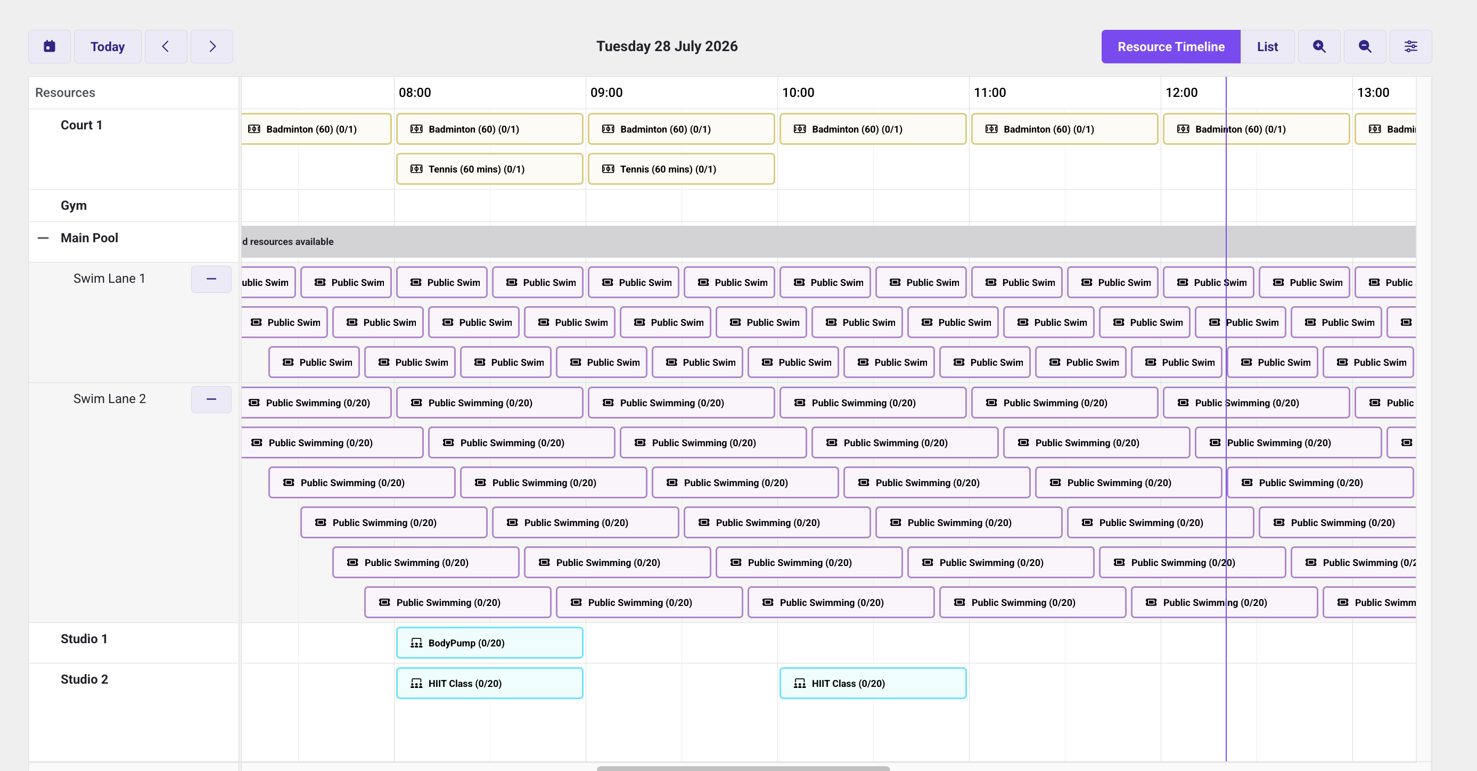Click the zoom out magnifier icon

[x=1365, y=46]
